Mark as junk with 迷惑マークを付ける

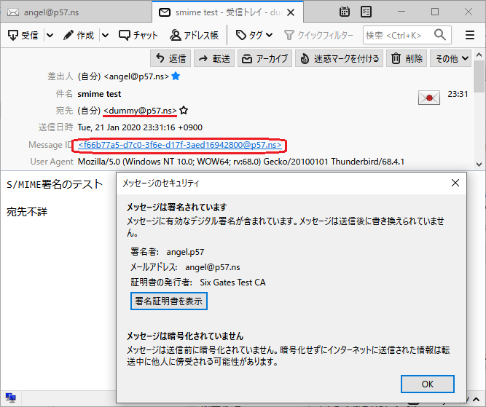click(339, 58)
